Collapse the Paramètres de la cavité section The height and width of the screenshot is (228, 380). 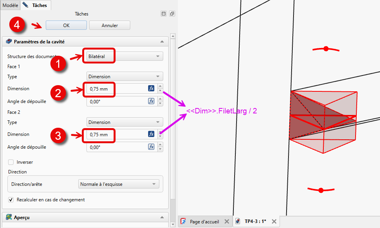162,41
